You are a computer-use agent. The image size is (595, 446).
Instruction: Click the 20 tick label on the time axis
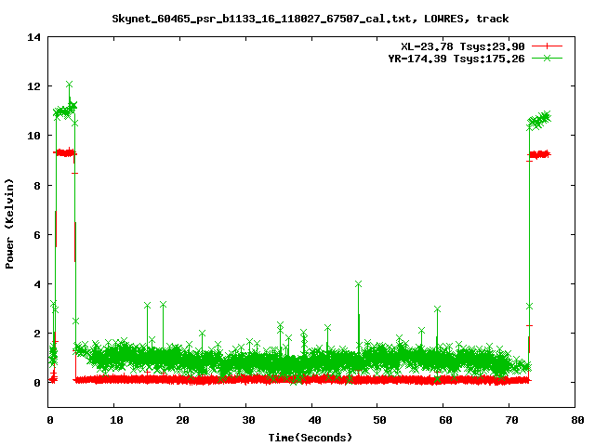182,420
